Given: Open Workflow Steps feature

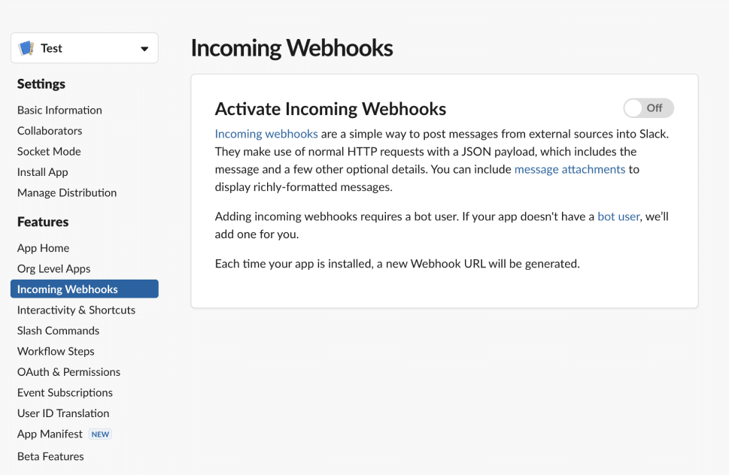Looking at the screenshot, I should pyautogui.click(x=56, y=351).
